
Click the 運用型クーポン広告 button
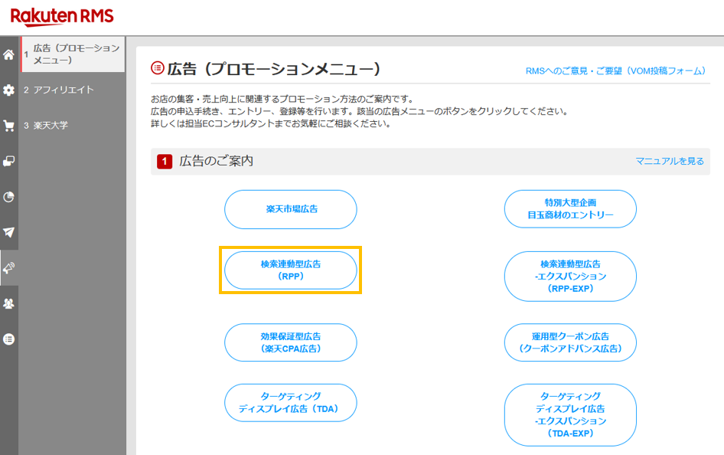click(x=570, y=342)
